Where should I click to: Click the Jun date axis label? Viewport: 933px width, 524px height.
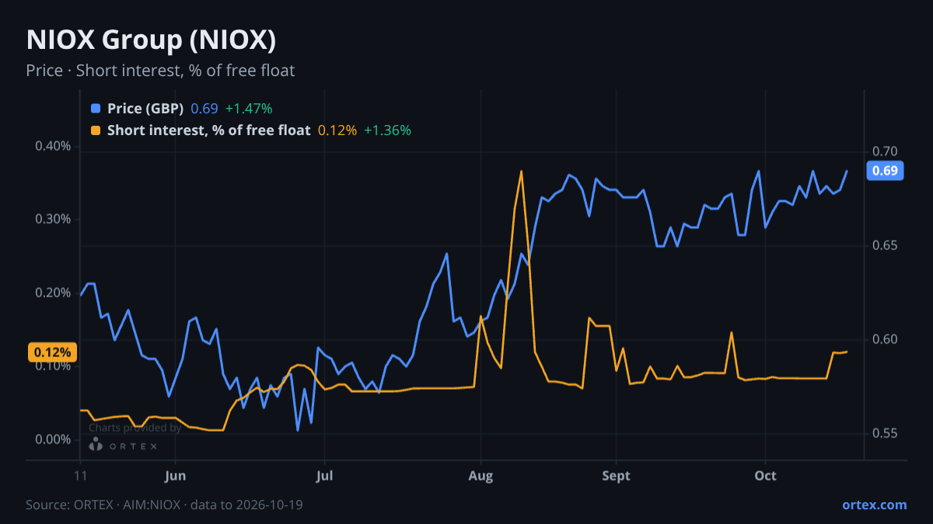pos(175,475)
